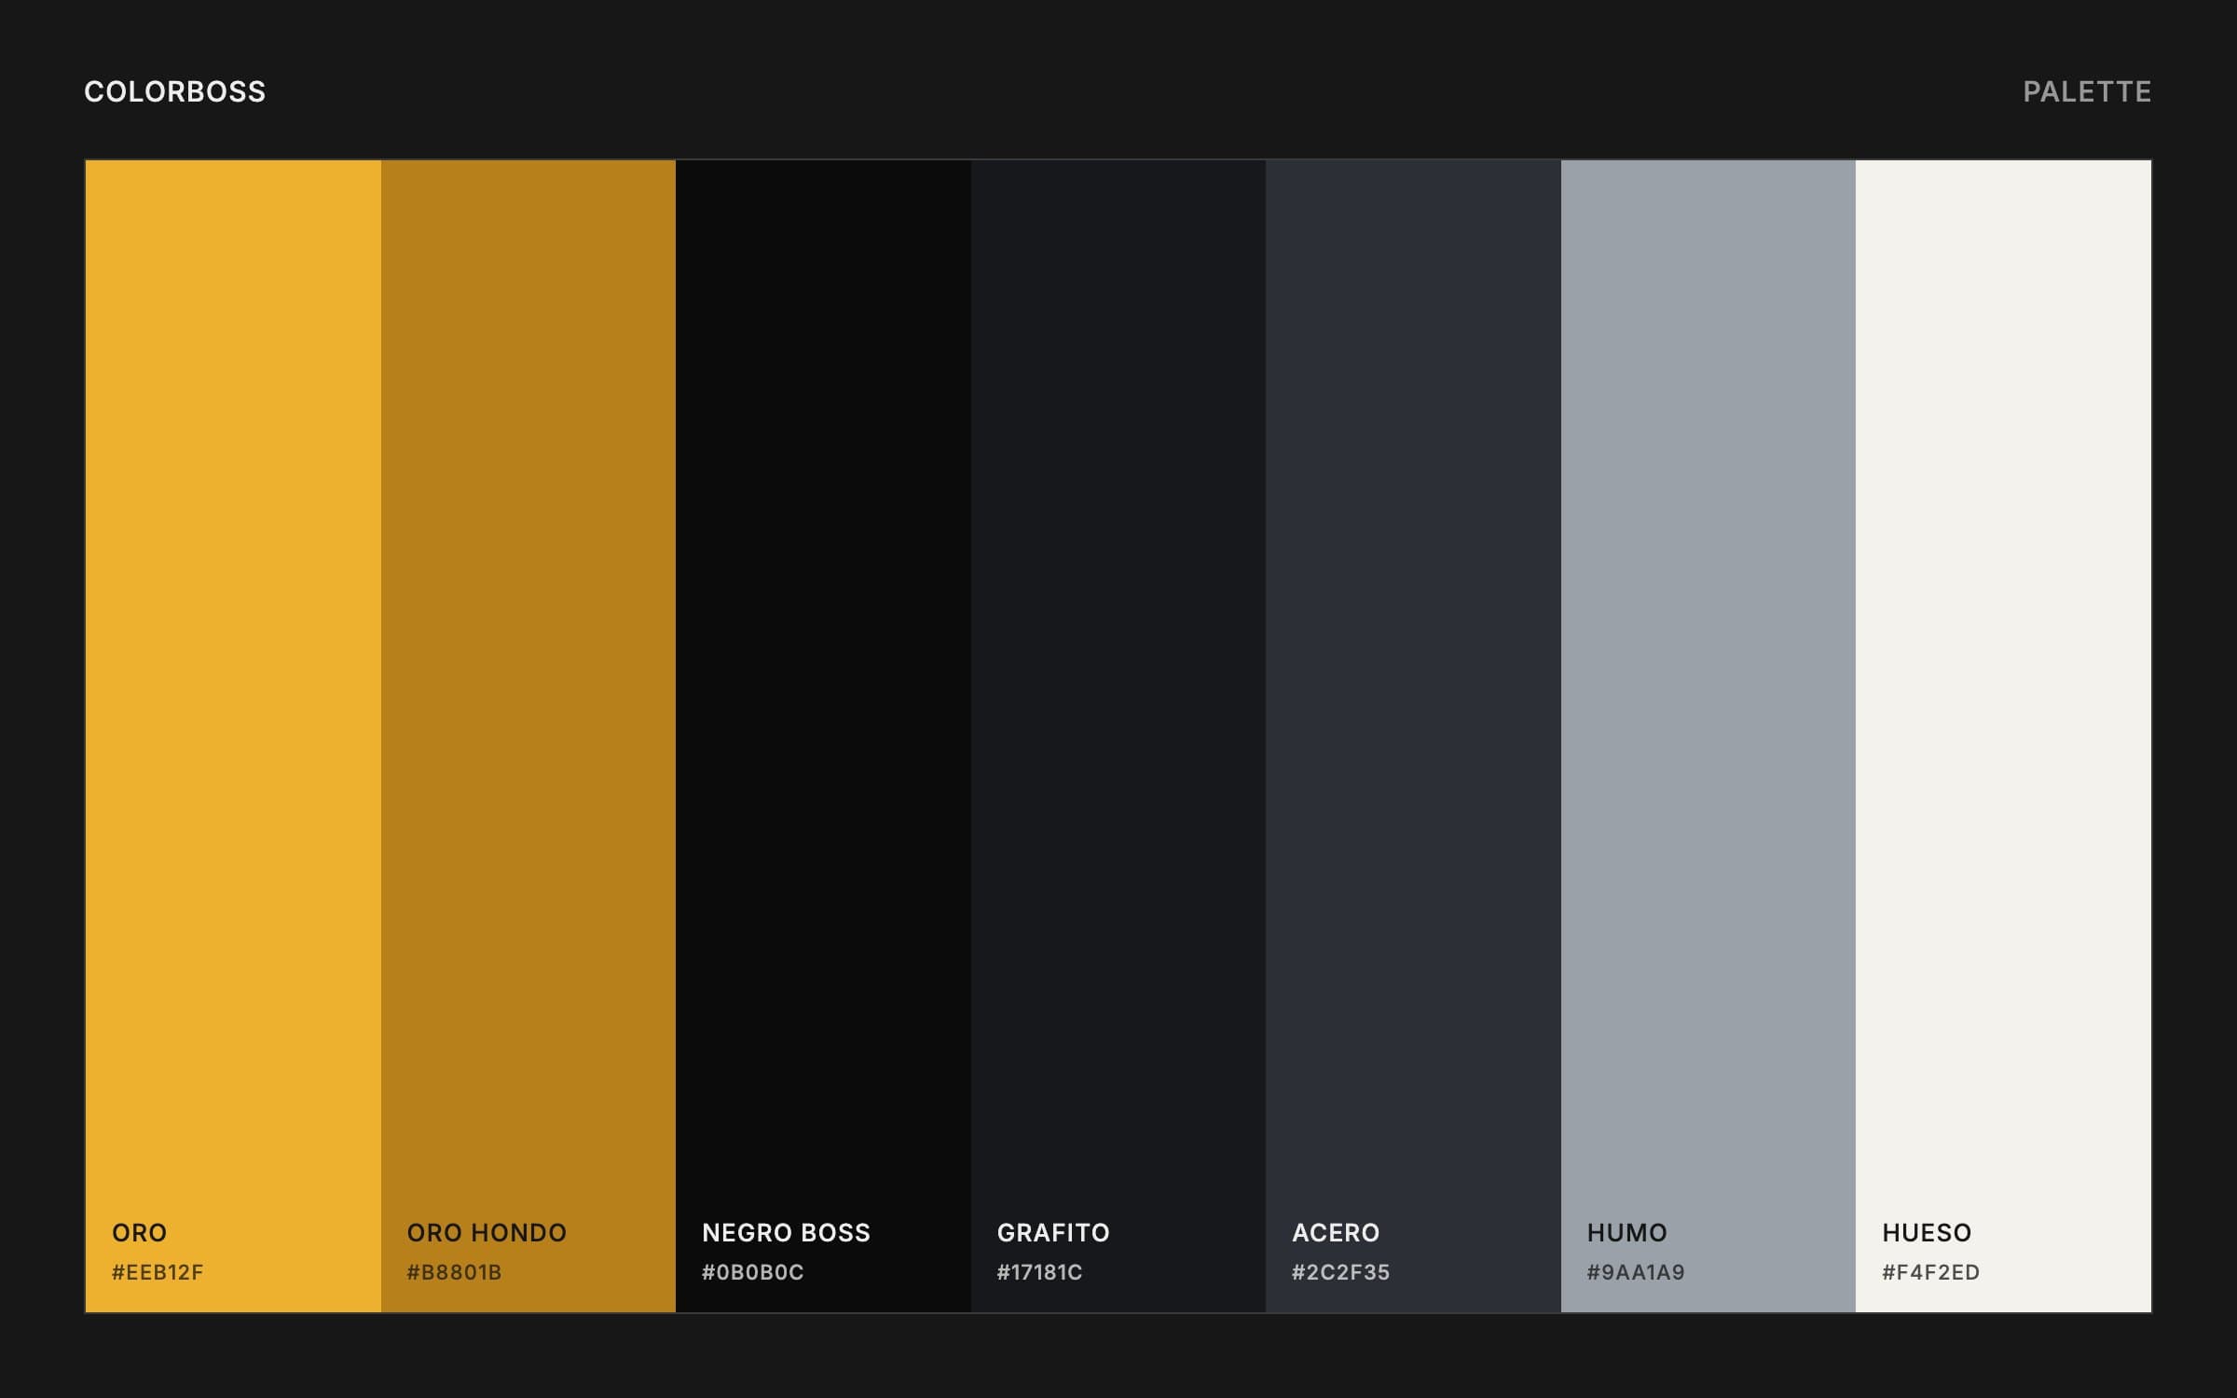Click the ORO HONDO name label
This screenshot has height=1398, width=2237.
point(487,1233)
